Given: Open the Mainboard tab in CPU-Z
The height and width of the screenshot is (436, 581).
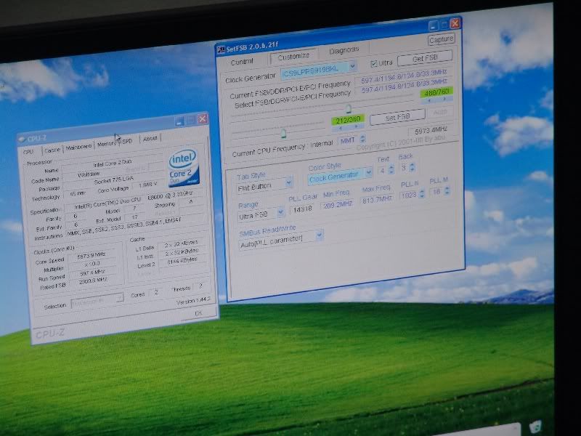Looking at the screenshot, I should pyautogui.click(x=78, y=146).
